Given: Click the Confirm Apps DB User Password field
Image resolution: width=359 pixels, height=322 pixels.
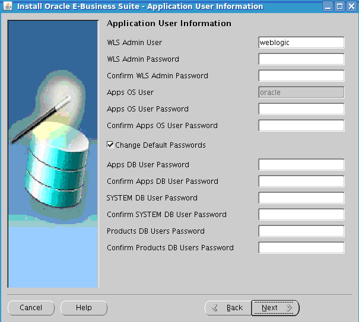Looking at the screenshot, I should pos(301,181).
